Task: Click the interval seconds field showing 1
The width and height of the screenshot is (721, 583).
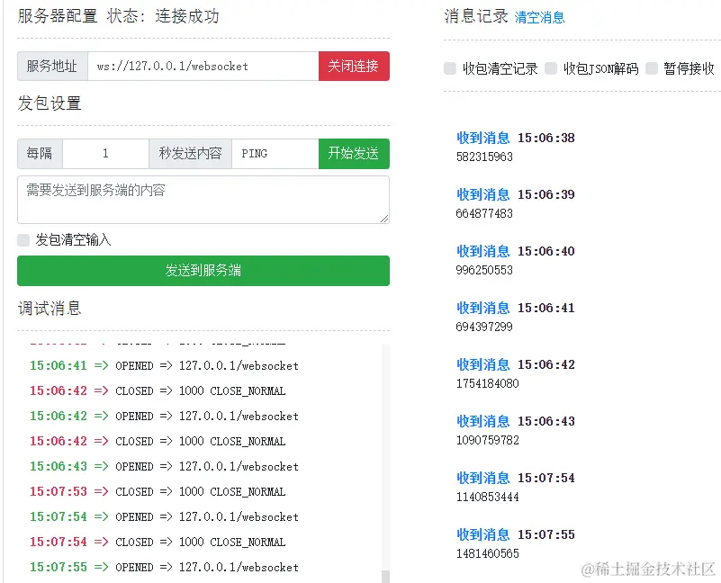Action: tap(105, 154)
